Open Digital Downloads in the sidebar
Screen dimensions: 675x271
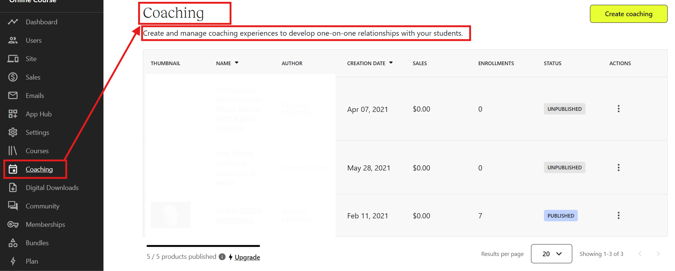(52, 187)
